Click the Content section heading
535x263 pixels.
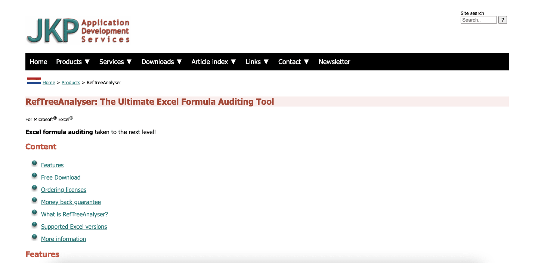click(x=41, y=147)
